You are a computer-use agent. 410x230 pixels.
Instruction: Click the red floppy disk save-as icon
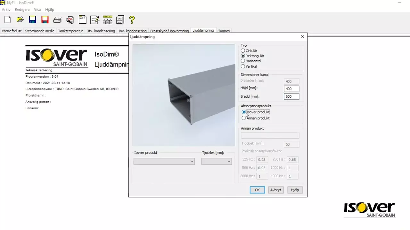[45, 19]
